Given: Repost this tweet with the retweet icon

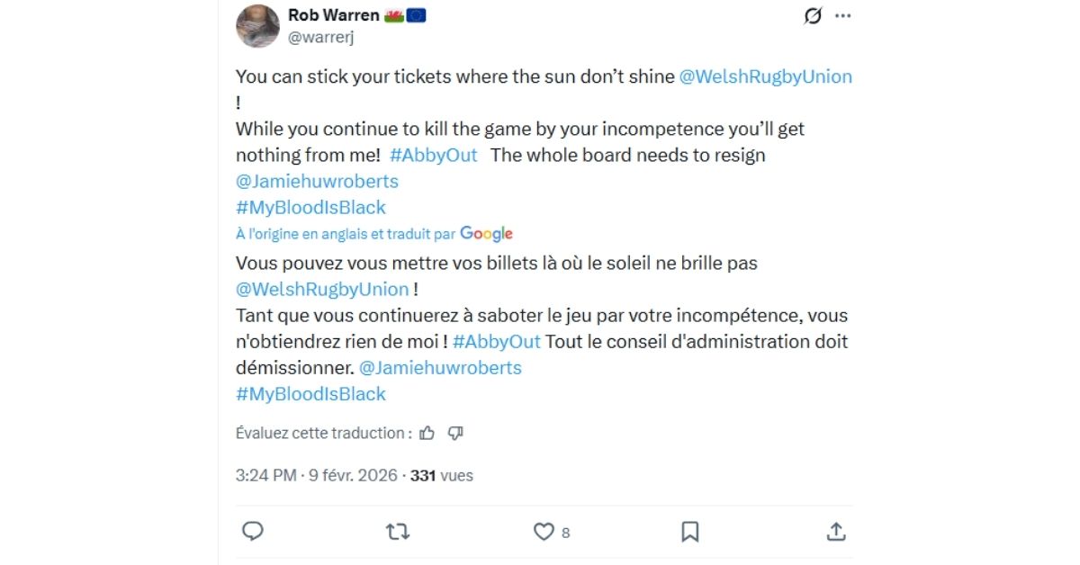Looking at the screenshot, I should coord(397,532).
